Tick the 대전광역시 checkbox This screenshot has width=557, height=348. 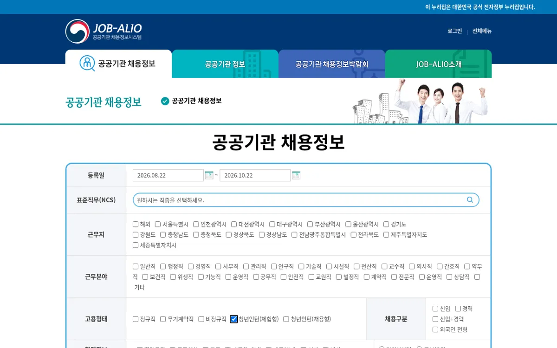234,224
